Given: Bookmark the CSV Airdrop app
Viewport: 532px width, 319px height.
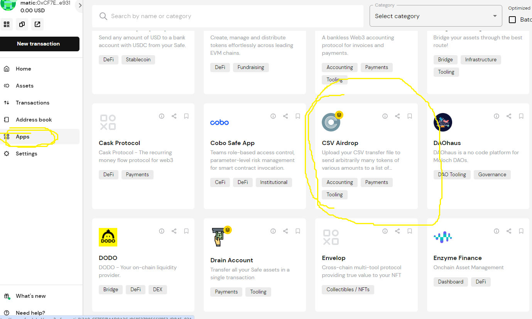Looking at the screenshot, I should click(x=410, y=116).
